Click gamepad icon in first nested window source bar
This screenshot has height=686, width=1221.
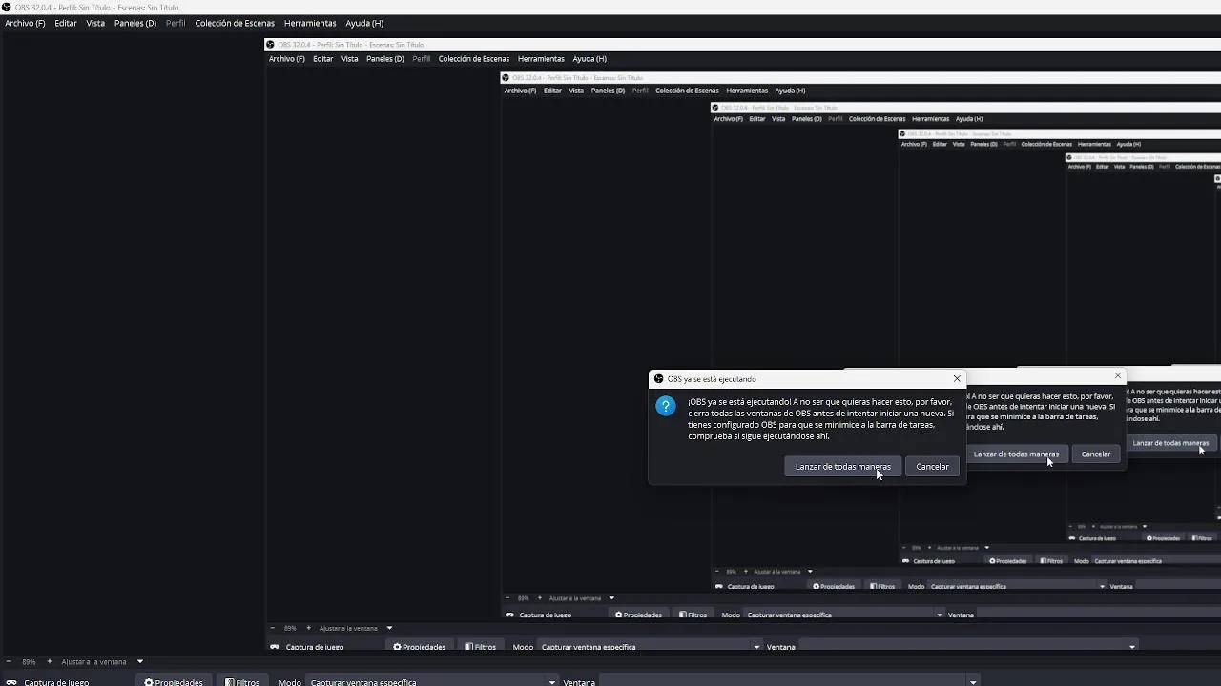275,647
